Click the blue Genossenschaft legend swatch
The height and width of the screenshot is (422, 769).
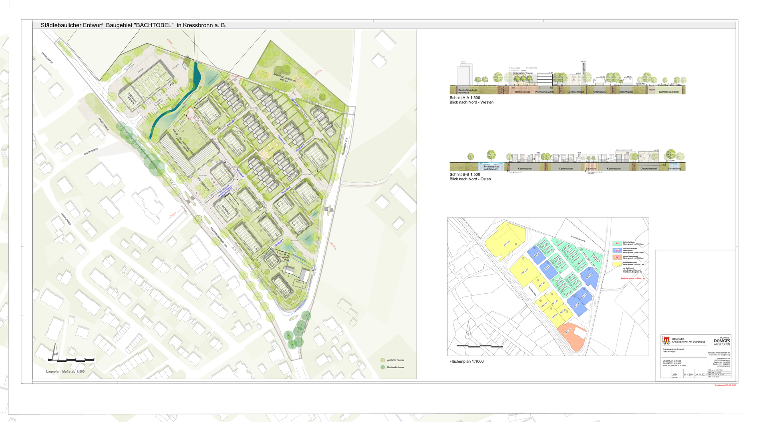pyautogui.click(x=617, y=250)
